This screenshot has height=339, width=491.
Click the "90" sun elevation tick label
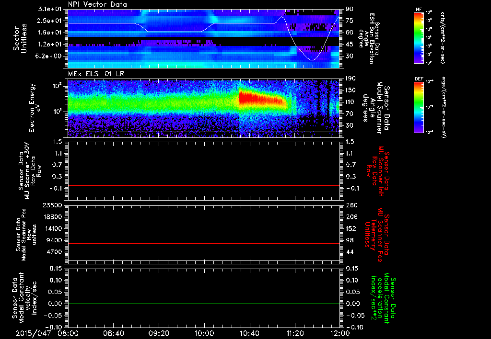click(x=350, y=9)
